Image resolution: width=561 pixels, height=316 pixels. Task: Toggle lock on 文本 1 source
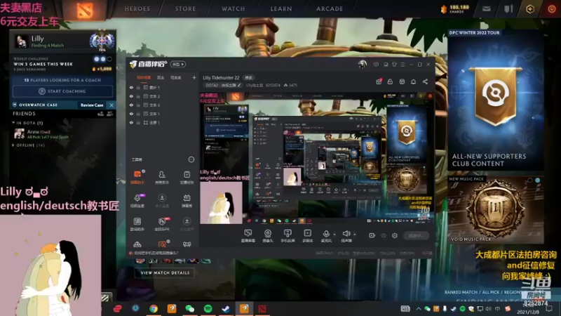point(138,114)
